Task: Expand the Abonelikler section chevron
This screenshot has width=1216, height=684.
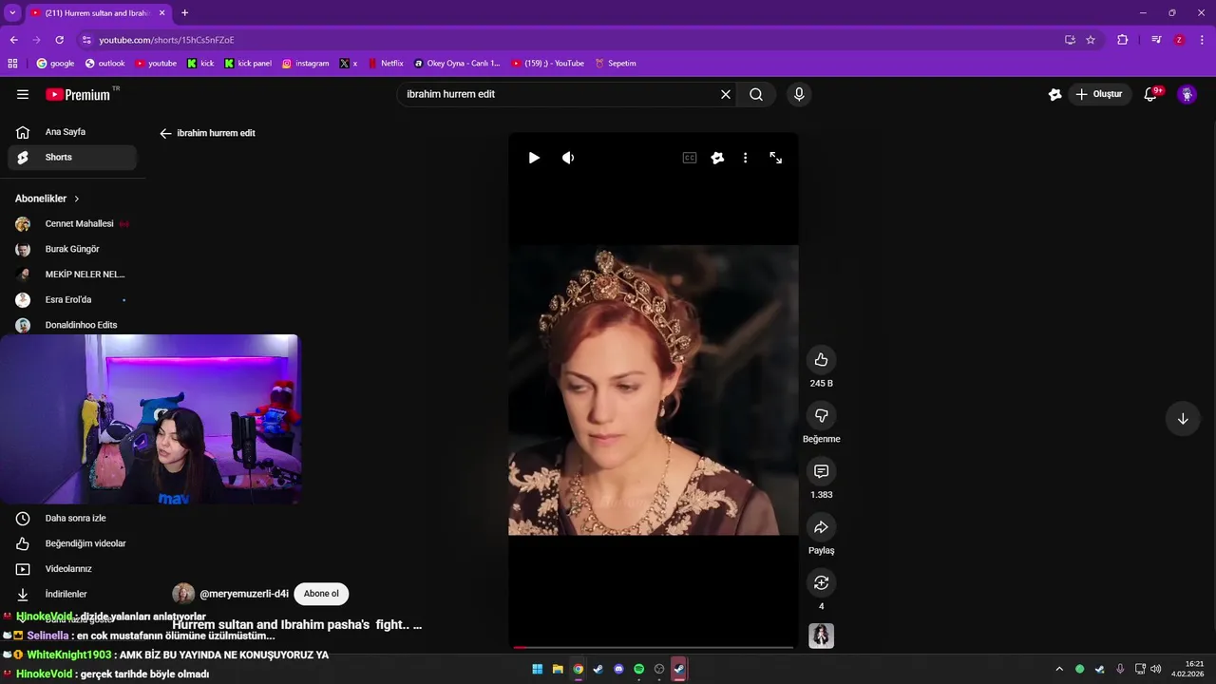Action: pos(76,199)
